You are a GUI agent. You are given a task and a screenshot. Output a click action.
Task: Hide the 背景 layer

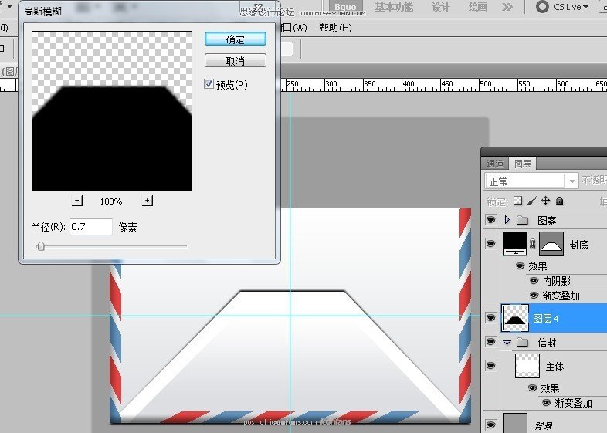tap(490, 425)
